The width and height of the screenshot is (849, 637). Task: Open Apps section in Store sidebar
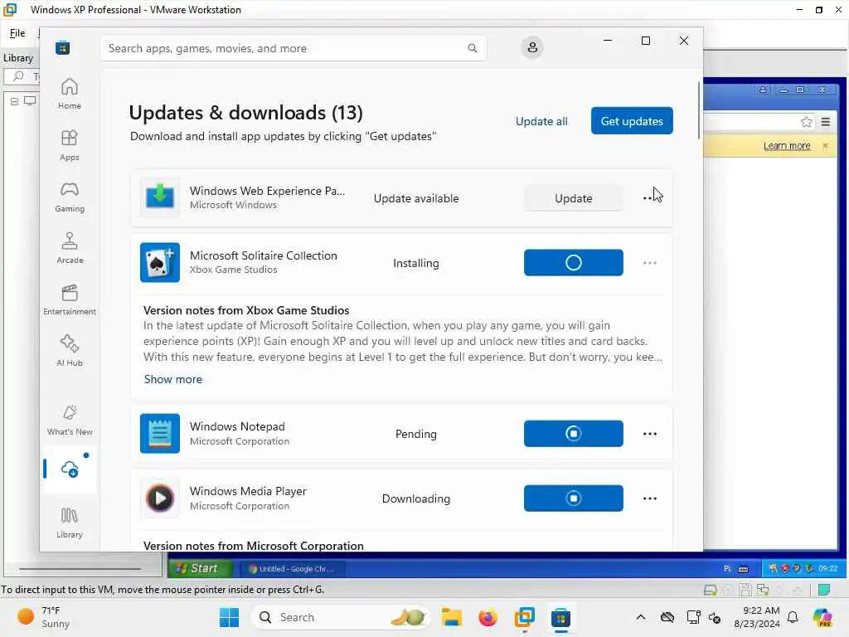click(x=70, y=146)
